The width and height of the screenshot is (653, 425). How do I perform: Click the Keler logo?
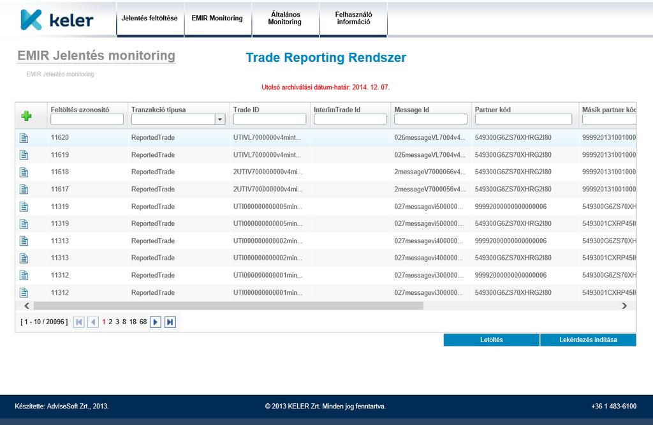point(57,20)
